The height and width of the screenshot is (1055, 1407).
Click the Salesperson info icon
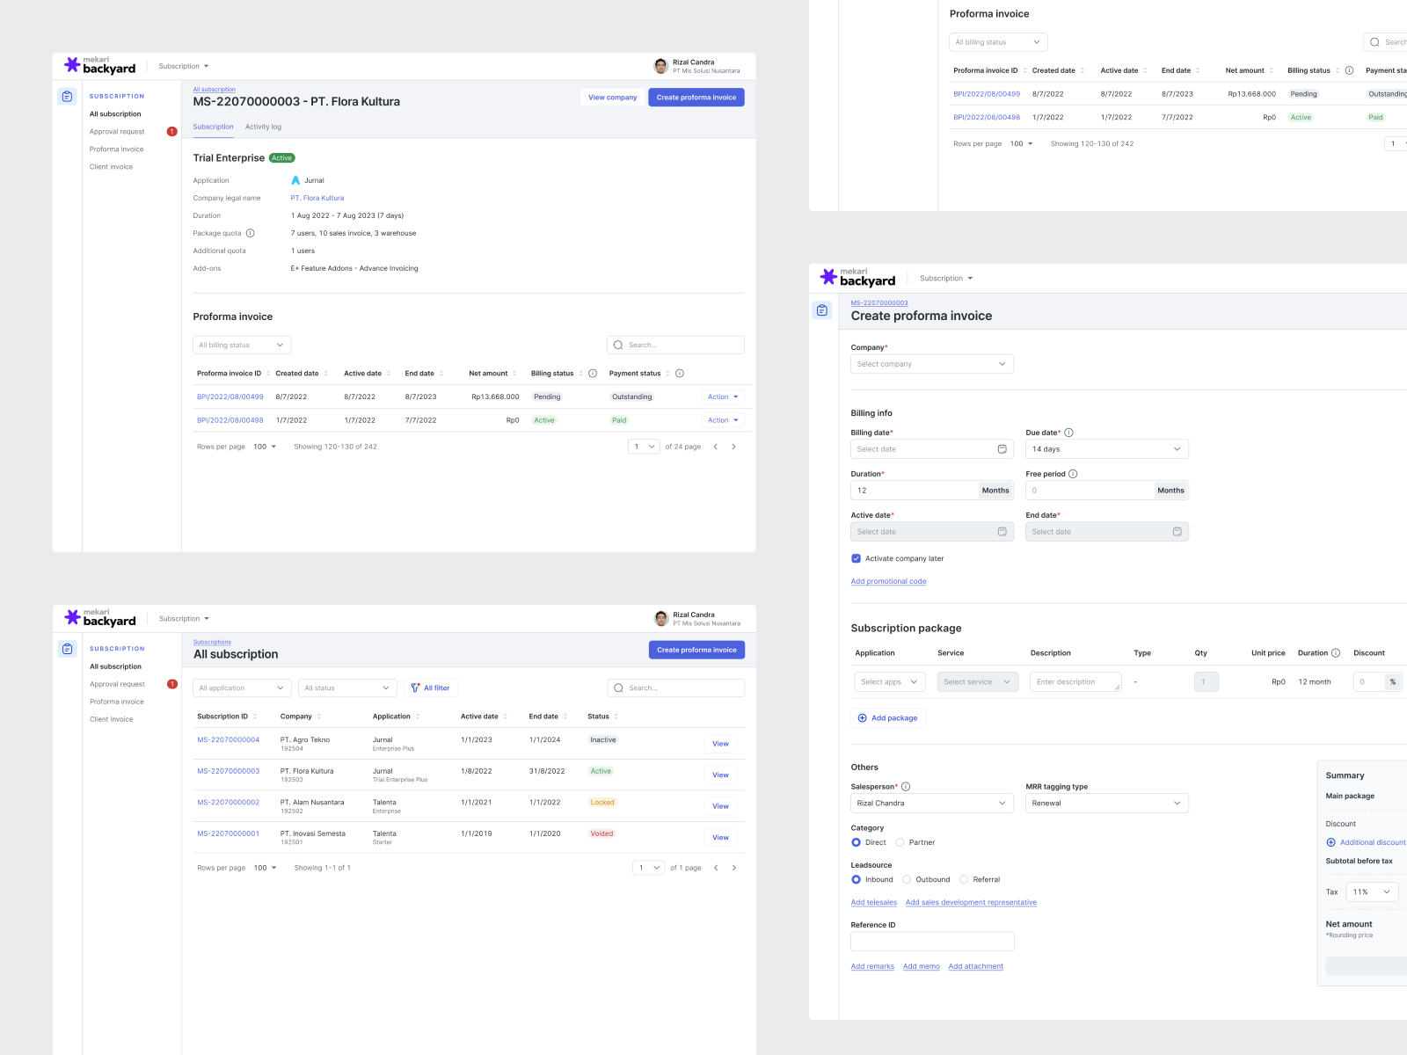point(906,787)
